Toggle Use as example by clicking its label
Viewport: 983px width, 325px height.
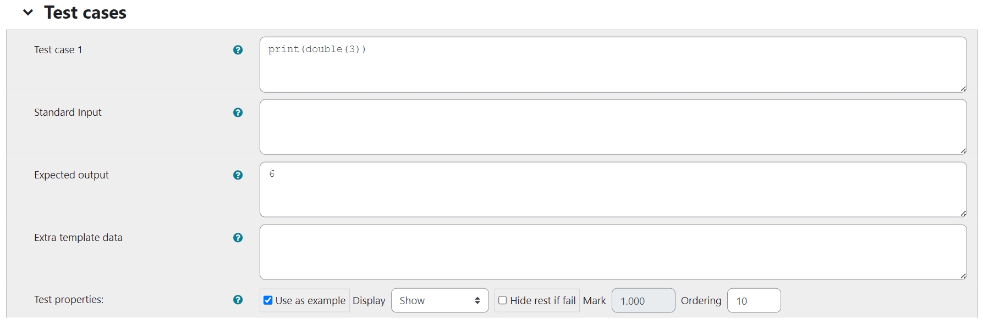click(x=310, y=300)
